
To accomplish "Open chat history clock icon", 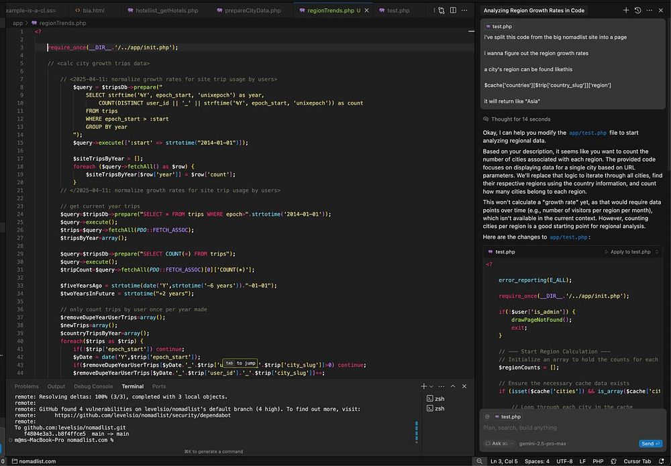I will coord(637,11).
